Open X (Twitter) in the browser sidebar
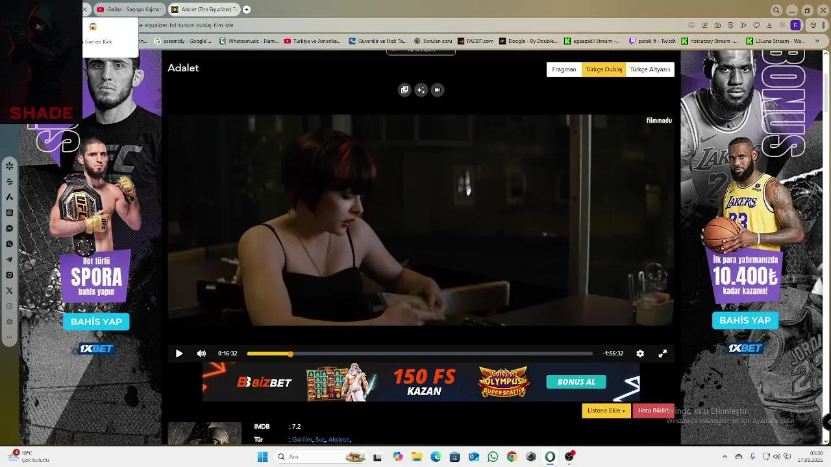The width and height of the screenshot is (831, 467). pyautogui.click(x=9, y=291)
